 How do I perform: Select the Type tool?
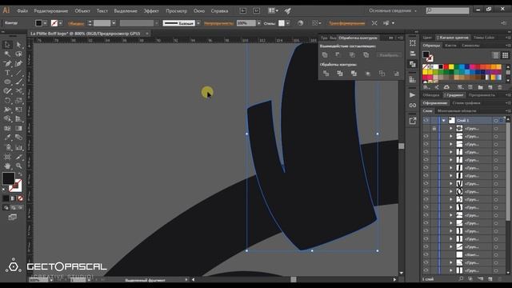[7, 73]
